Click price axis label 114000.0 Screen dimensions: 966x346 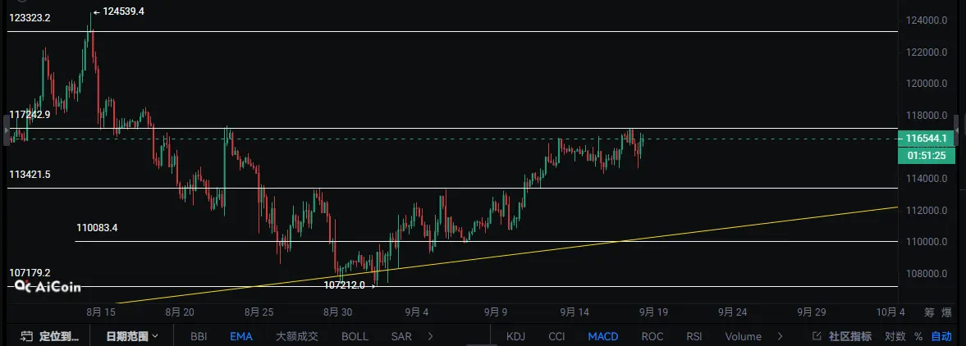[926, 179]
